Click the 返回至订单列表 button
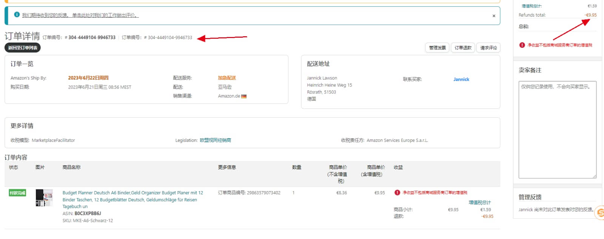Image resolution: width=604 pixels, height=239 pixels. [x=23, y=48]
